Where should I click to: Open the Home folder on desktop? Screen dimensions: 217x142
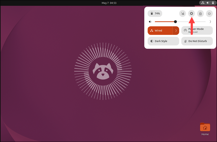205,129
